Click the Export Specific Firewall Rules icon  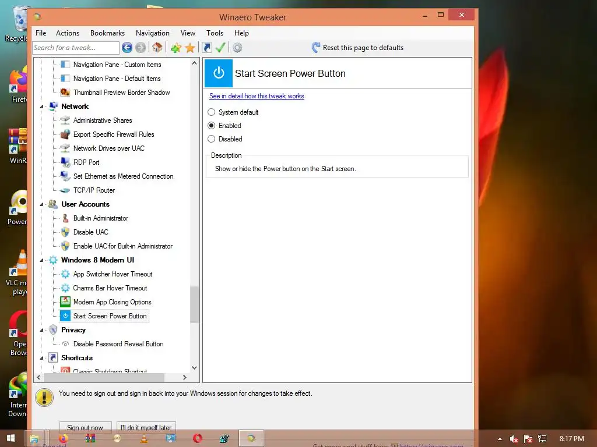coord(65,134)
